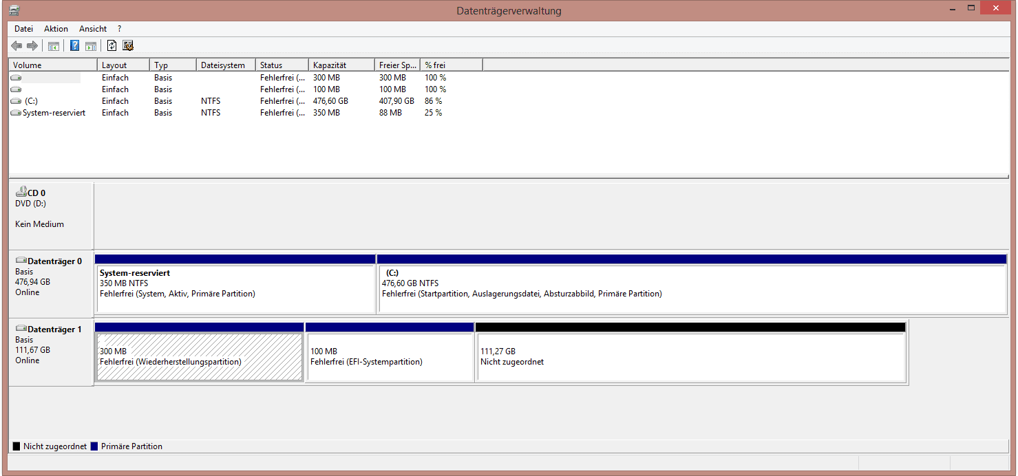
Task: Close the Datenträgerverwaltung window
Action: coord(997,8)
